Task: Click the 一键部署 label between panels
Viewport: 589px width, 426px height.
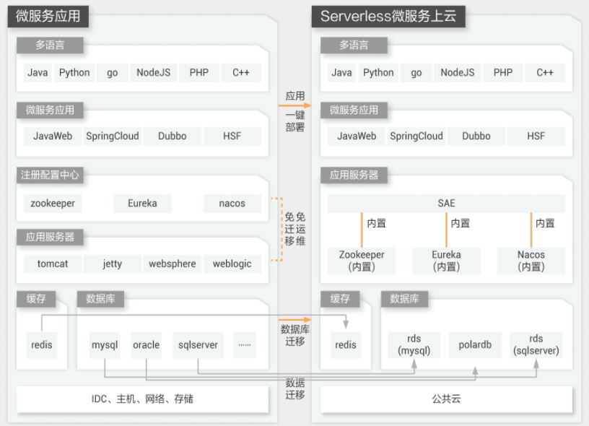Action: pyautogui.click(x=295, y=121)
